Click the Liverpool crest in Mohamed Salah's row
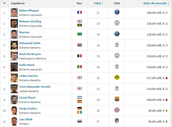The image size is (172, 127). (x=117, y=45)
